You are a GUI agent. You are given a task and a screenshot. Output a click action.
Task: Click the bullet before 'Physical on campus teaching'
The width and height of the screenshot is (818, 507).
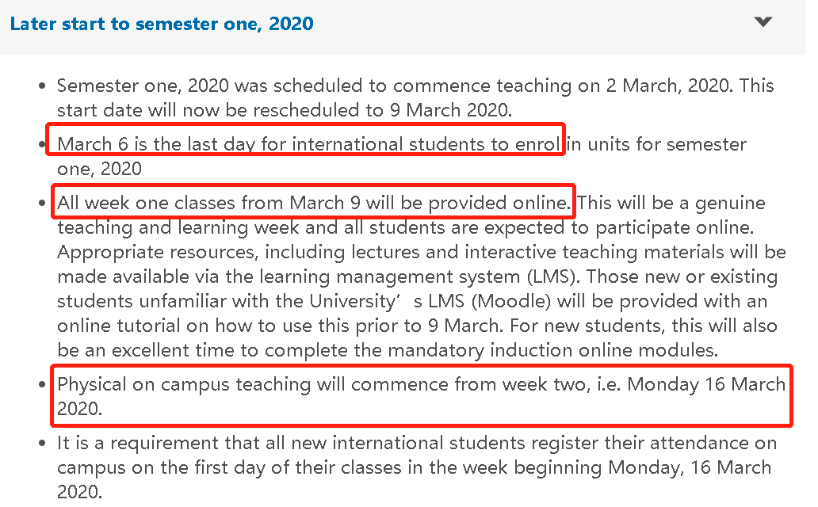pyautogui.click(x=43, y=385)
